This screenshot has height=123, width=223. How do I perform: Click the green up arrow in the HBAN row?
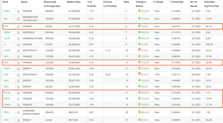[139, 104]
